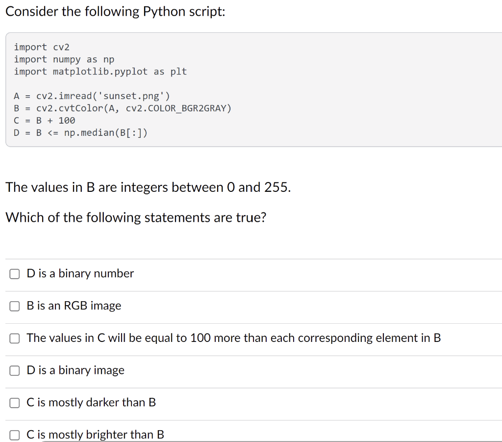Click the 'Consider the following Python script' heading

pos(116,12)
